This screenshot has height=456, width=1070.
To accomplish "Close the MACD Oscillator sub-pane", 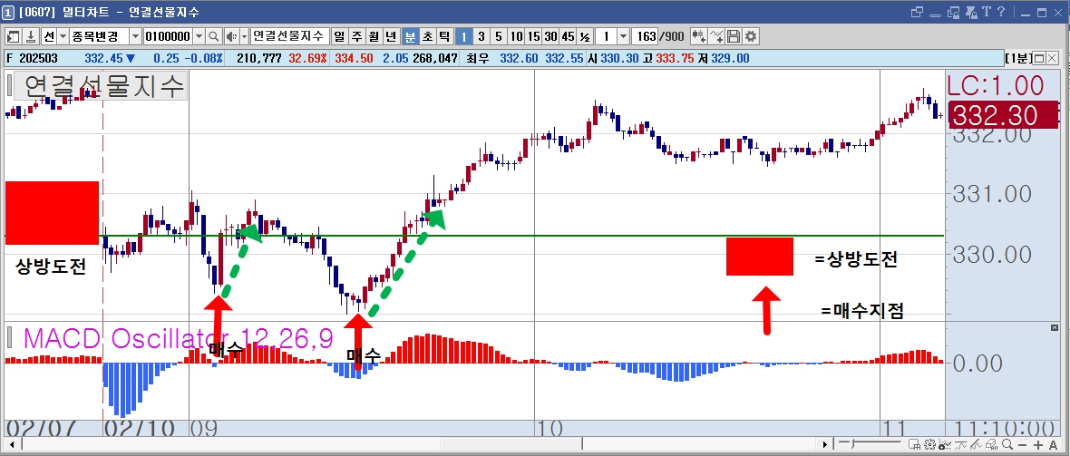I will pos(1054,328).
